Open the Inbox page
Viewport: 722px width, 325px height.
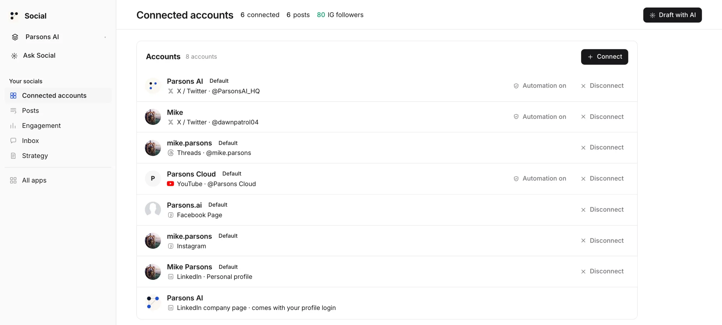(58, 141)
